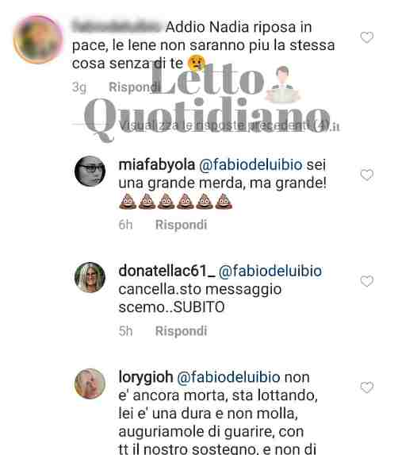Like the 'Addio Nadia' comment with heart

pyautogui.click(x=367, y=37)
